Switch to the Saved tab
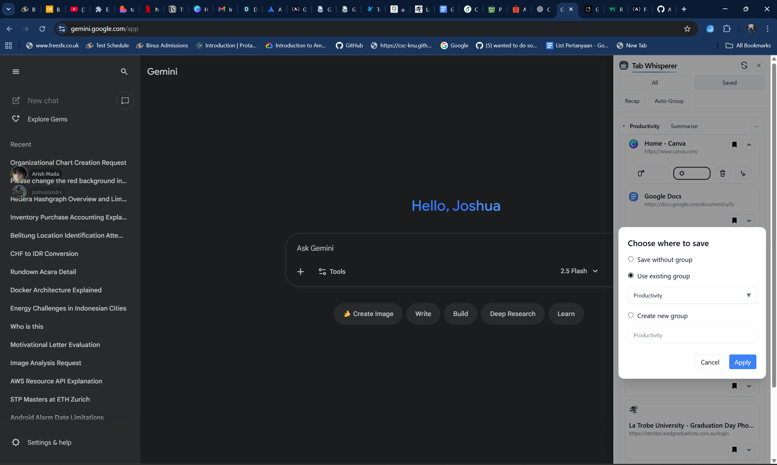Viewport: 777px width, 465px height. coord(729,83)
